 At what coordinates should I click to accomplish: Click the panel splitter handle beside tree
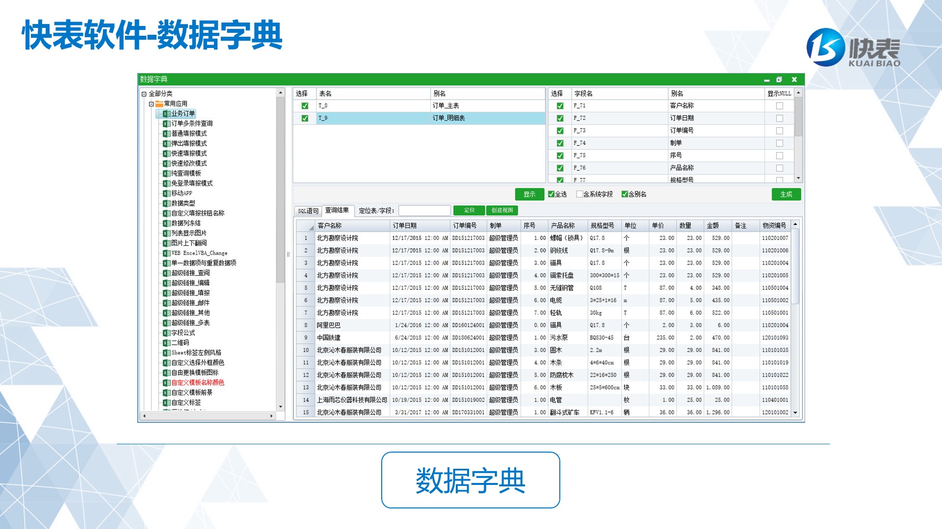click(x=288, y=254)
